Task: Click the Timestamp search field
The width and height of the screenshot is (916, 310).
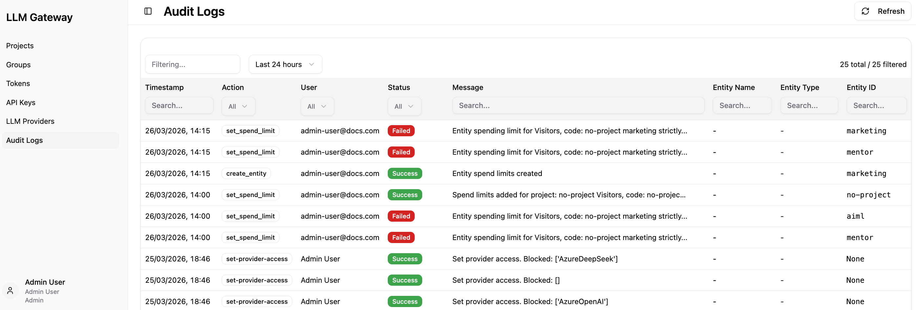Action: pyautogui.click(x=179, y=106)
